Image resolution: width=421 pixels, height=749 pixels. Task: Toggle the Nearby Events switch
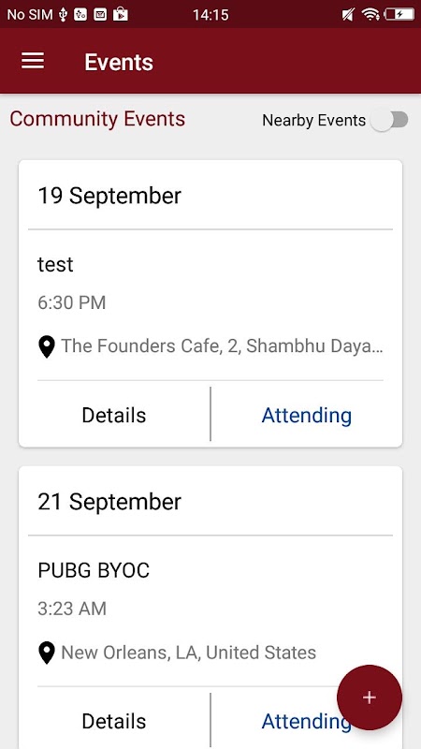[390, 121]
